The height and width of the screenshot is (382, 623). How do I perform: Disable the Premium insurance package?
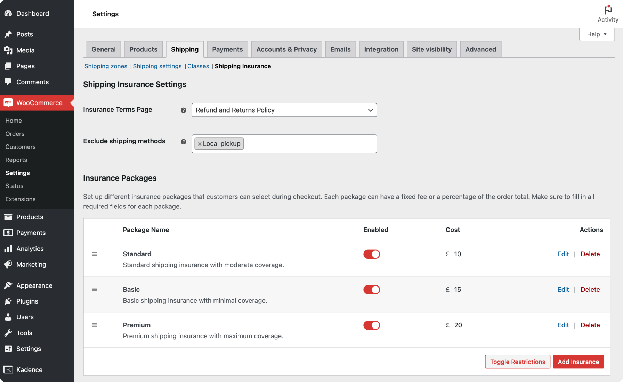[x=371, y=325]
